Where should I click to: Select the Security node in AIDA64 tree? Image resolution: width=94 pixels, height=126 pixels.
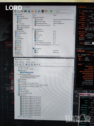coord(18,49)
